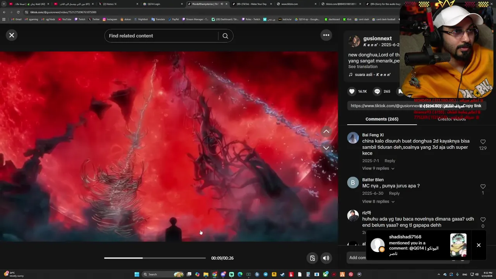
Task: Open qg14ads bookmark
Action: [x=48, y=19]
